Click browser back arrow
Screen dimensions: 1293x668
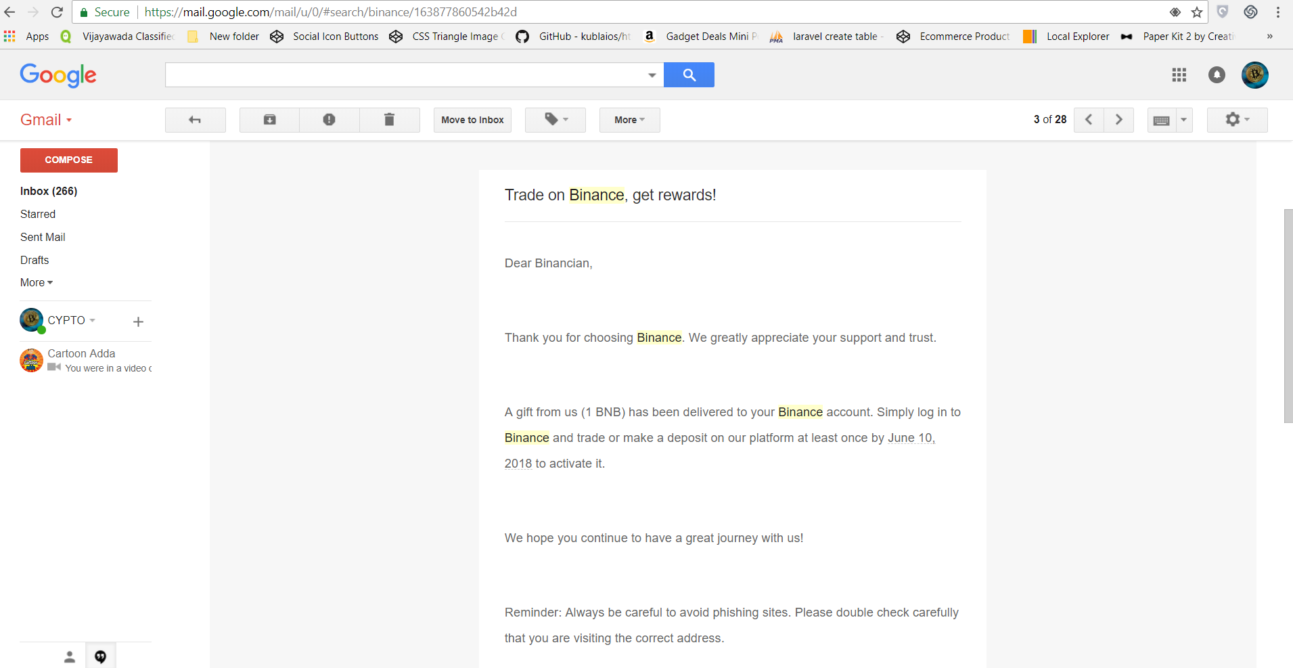(9, 12)
